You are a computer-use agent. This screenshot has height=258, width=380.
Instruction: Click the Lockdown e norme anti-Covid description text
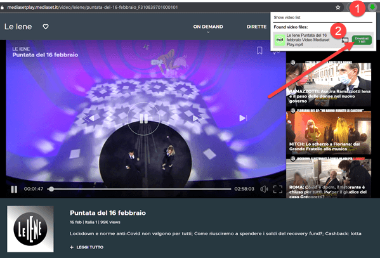(x=216, y=233)
